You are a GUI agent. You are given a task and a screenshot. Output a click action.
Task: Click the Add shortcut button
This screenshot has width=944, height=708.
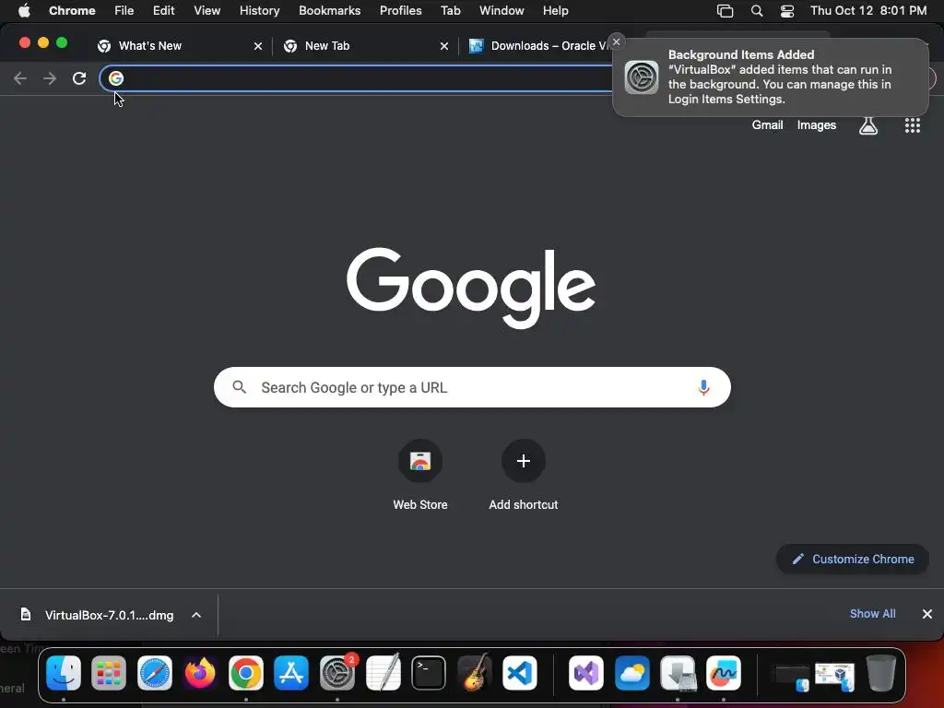pos(524,476)
